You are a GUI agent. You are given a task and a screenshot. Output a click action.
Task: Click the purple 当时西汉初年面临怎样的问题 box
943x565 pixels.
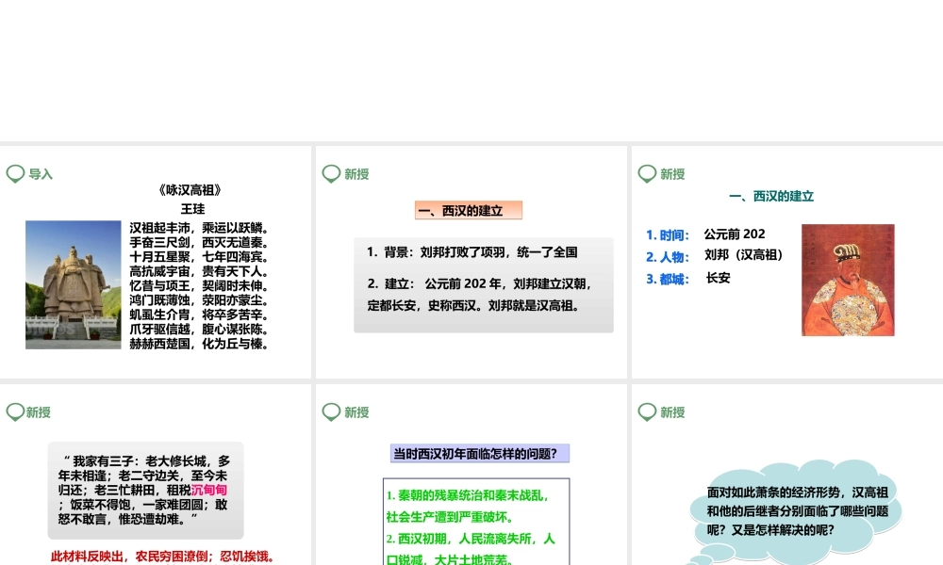click(x=480, y=453)
